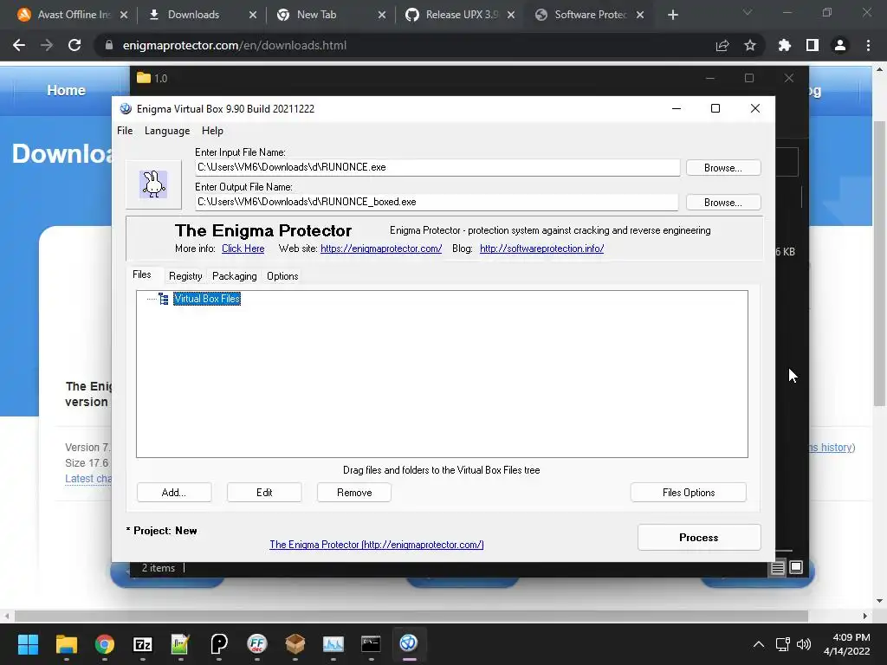Click the address bar URL

click(x=235, y=45)
